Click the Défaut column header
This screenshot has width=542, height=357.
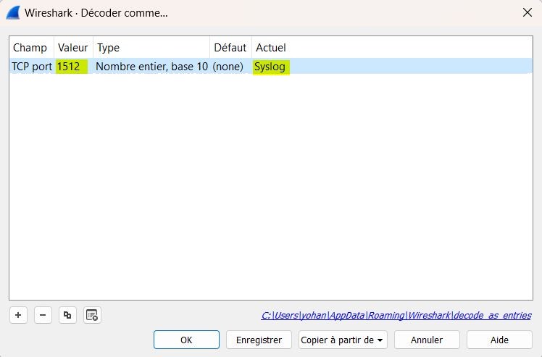tap(230, 47)
